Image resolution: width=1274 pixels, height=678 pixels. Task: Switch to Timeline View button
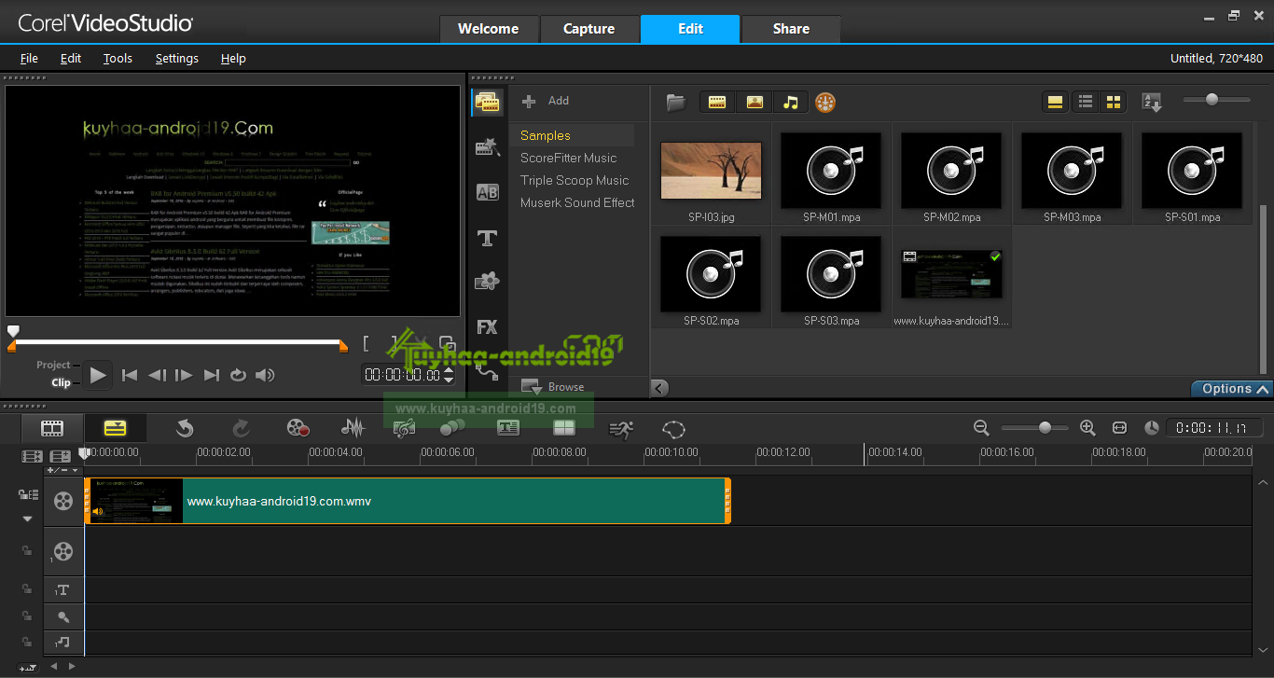pos(115,428)
